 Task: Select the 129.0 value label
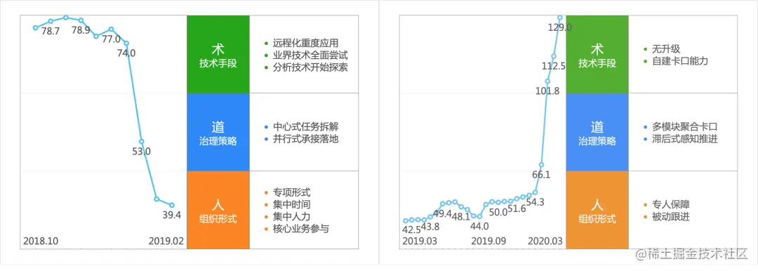click(560, 27)
